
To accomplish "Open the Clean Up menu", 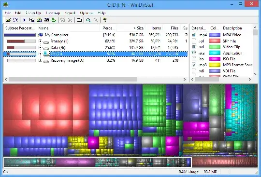I will point(33,13).
